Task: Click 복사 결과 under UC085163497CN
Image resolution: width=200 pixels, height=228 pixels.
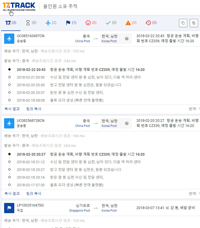Action: click(12, 109)
